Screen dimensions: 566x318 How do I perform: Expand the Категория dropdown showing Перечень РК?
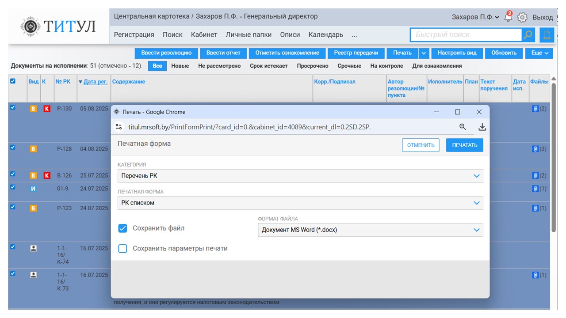point(300,176)
